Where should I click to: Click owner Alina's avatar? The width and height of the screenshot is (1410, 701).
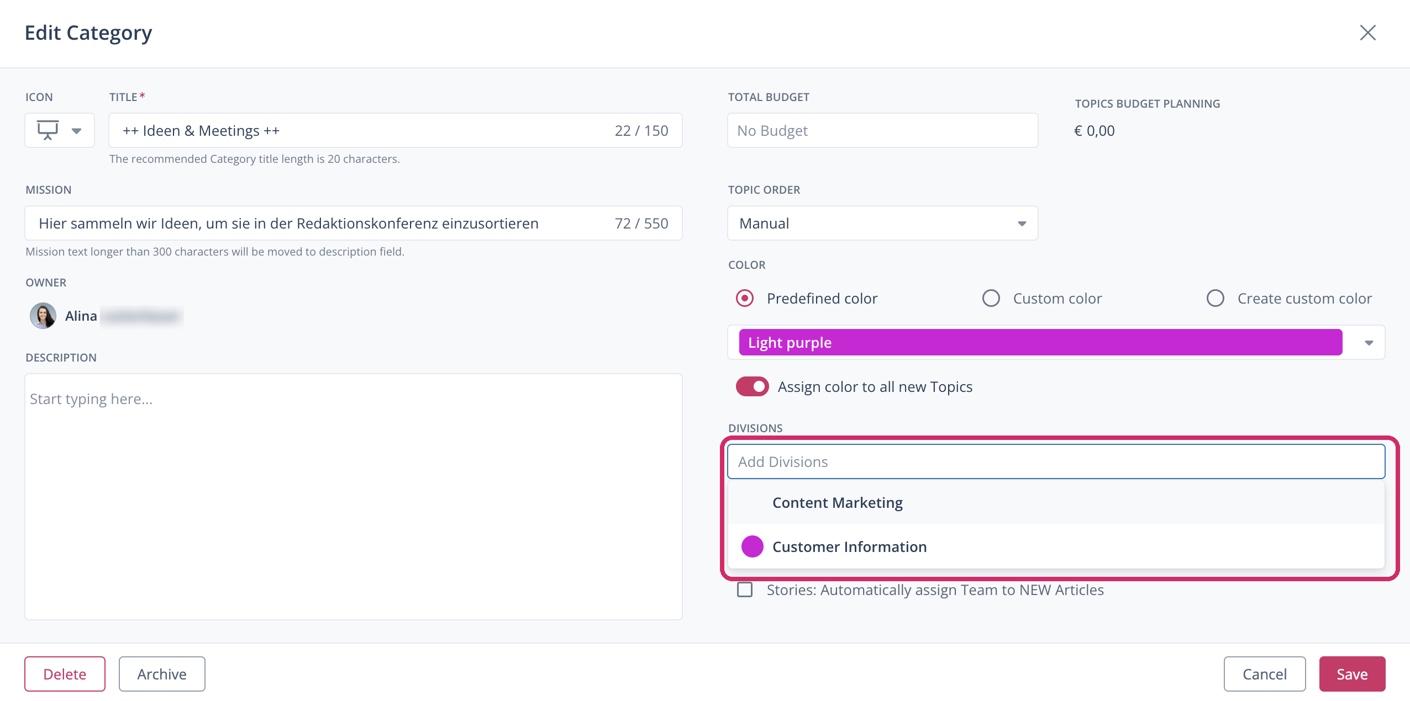point(43,316)
